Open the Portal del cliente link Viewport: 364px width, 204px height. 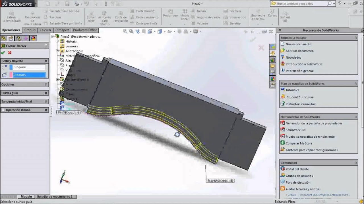point(297,169)
